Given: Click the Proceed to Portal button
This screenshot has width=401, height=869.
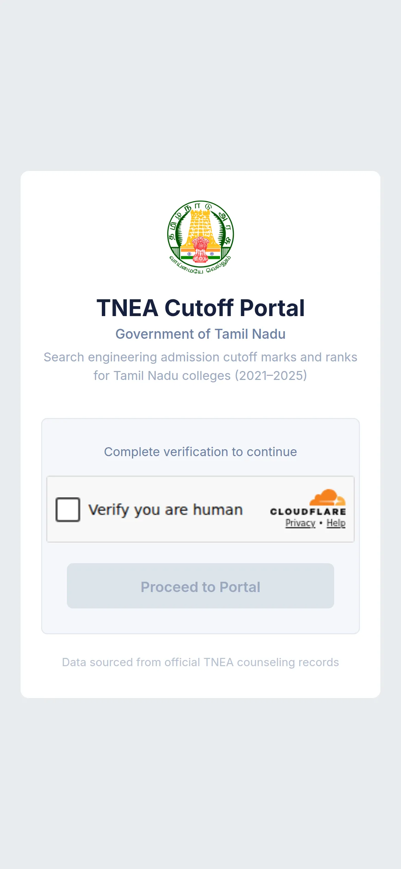Looking at the screenshot, I should tap(200, 586).
